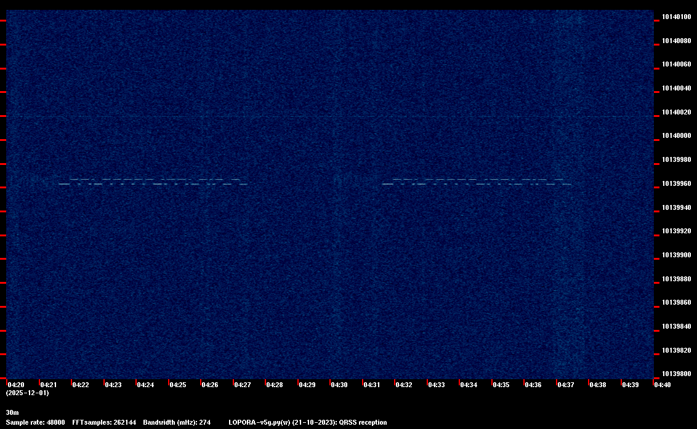Click the 04:20 time label

click(16, 385)
